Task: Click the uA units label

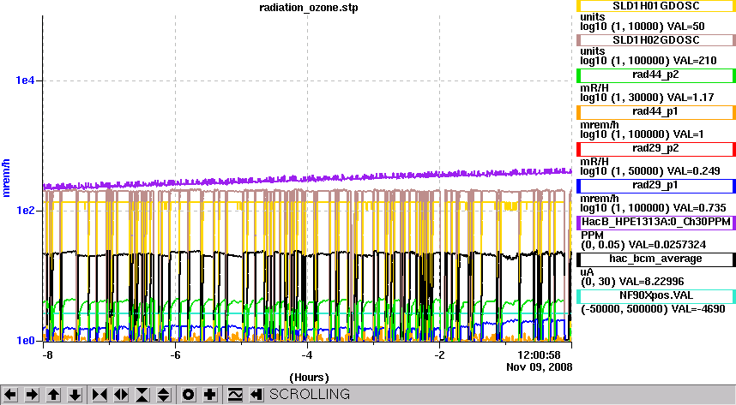Action: [588, 272]
